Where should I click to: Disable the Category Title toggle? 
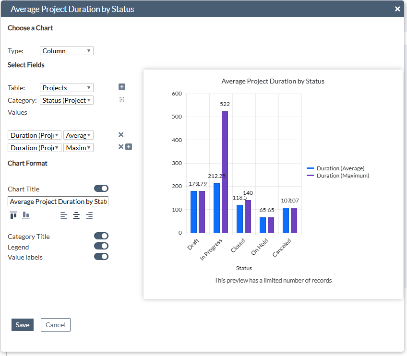[x=101, y=236]
